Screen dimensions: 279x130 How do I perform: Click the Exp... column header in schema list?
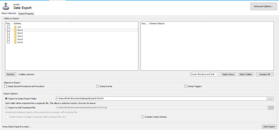pyautogui.click(x=9, y=23)
